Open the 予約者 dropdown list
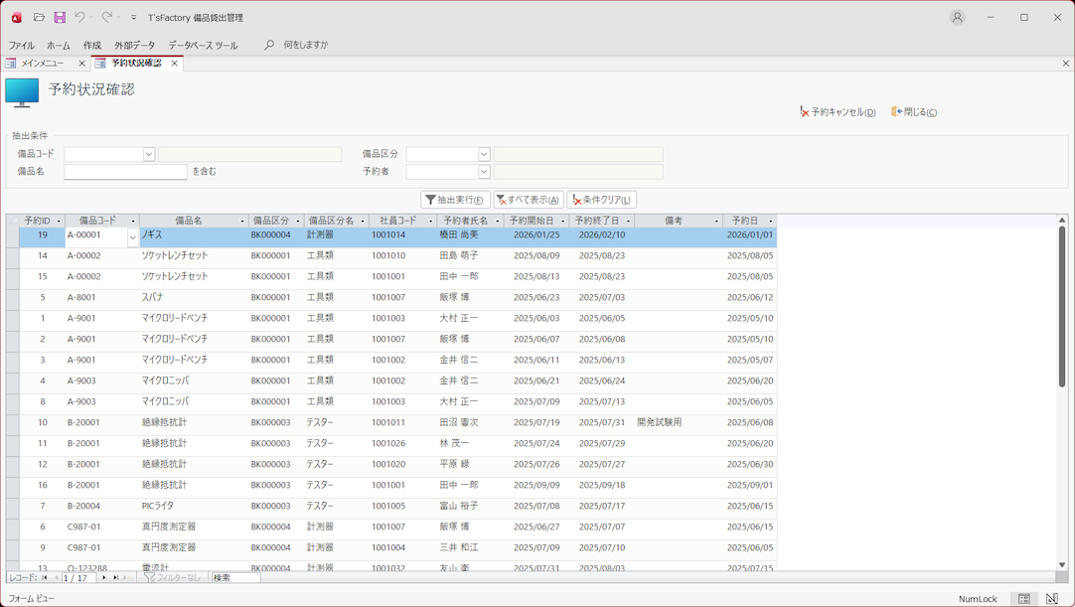Viewport: 1075px width, 607px height. tap(484, 172)
